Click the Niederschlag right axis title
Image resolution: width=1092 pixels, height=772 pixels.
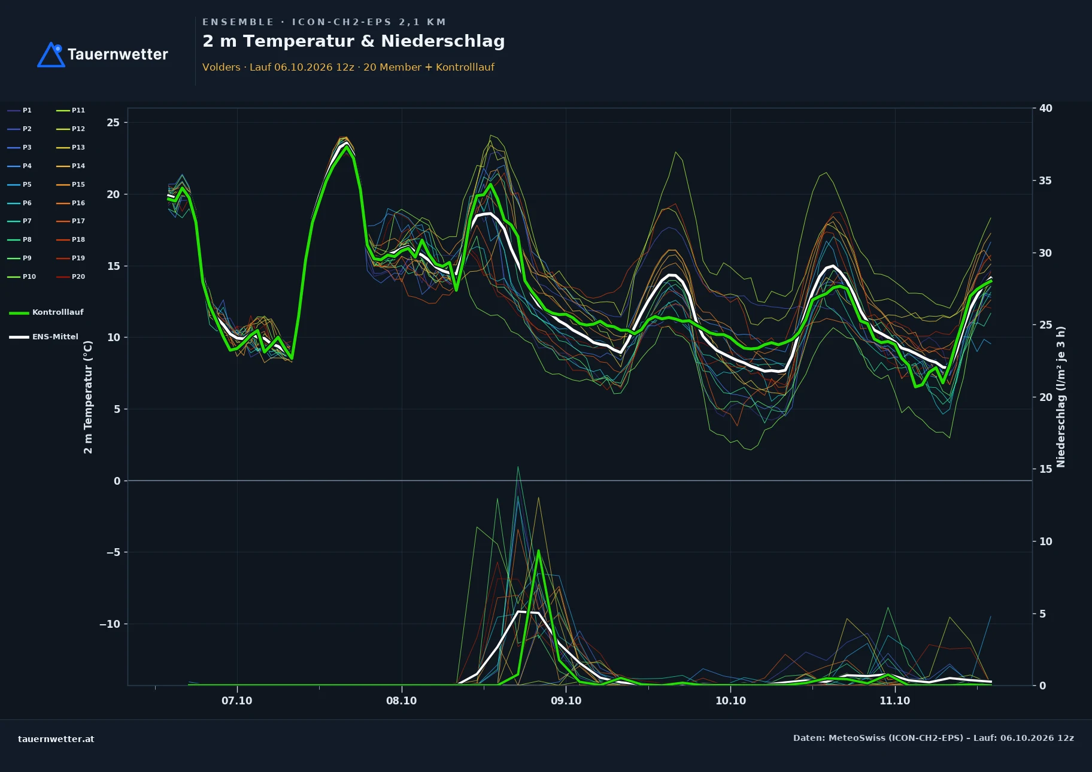(1061, 397)
